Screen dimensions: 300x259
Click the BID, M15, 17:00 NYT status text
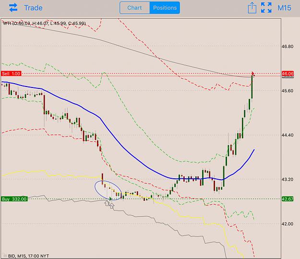click(28, 256)
